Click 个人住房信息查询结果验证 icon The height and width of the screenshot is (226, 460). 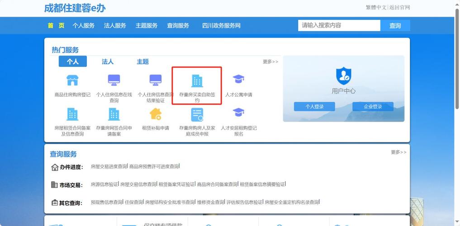coord(156,80)
